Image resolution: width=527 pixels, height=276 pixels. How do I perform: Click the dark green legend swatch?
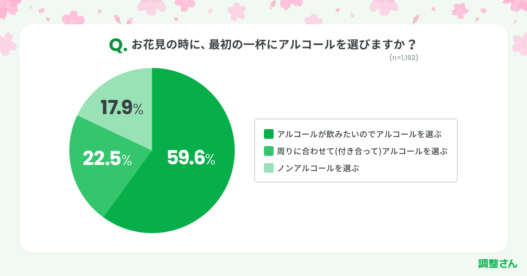(268, 134)
